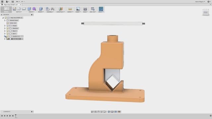Step back one timeline feature

coord(4,116)
